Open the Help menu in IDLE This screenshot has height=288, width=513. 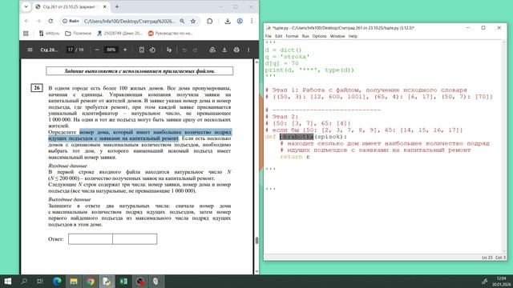click(x=353, y=36)
